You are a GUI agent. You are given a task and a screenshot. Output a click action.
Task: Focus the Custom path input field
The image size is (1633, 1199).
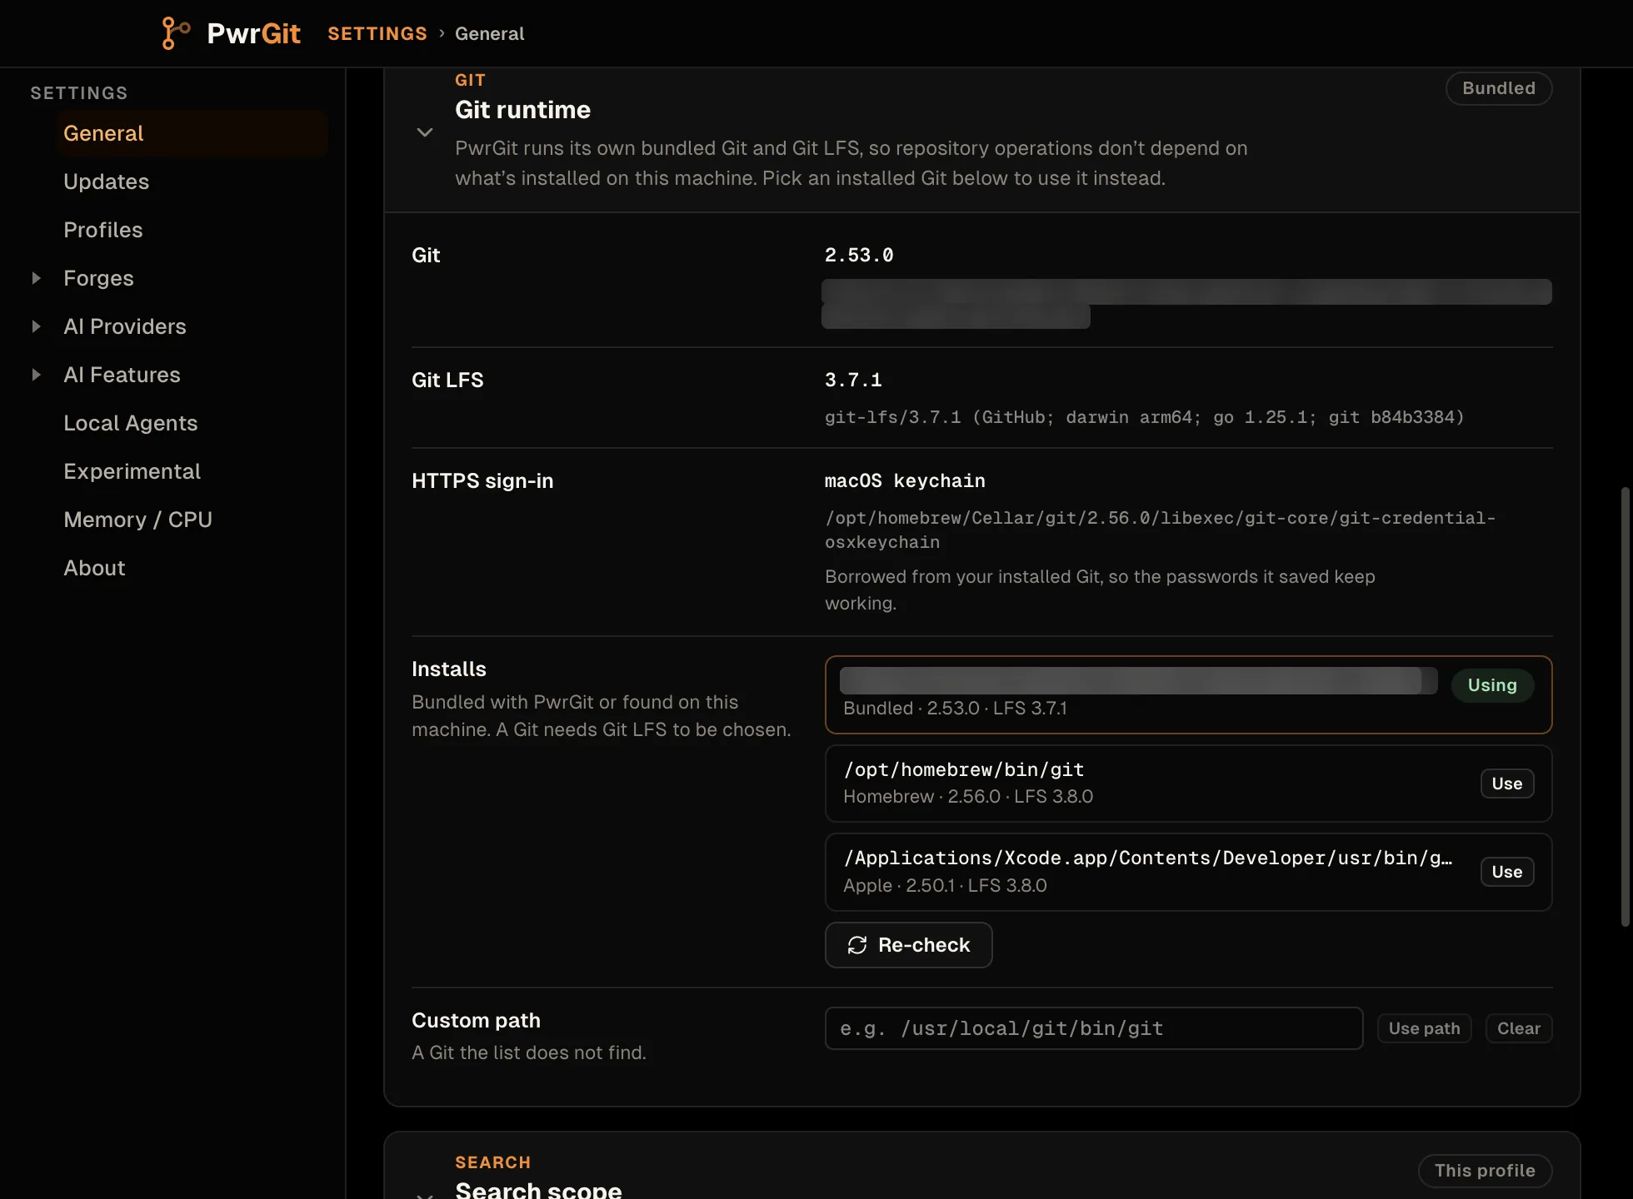[1094, 1028]
